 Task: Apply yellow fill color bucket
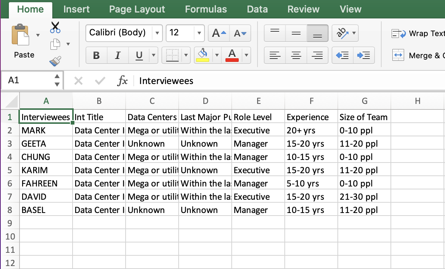(203, 55)
